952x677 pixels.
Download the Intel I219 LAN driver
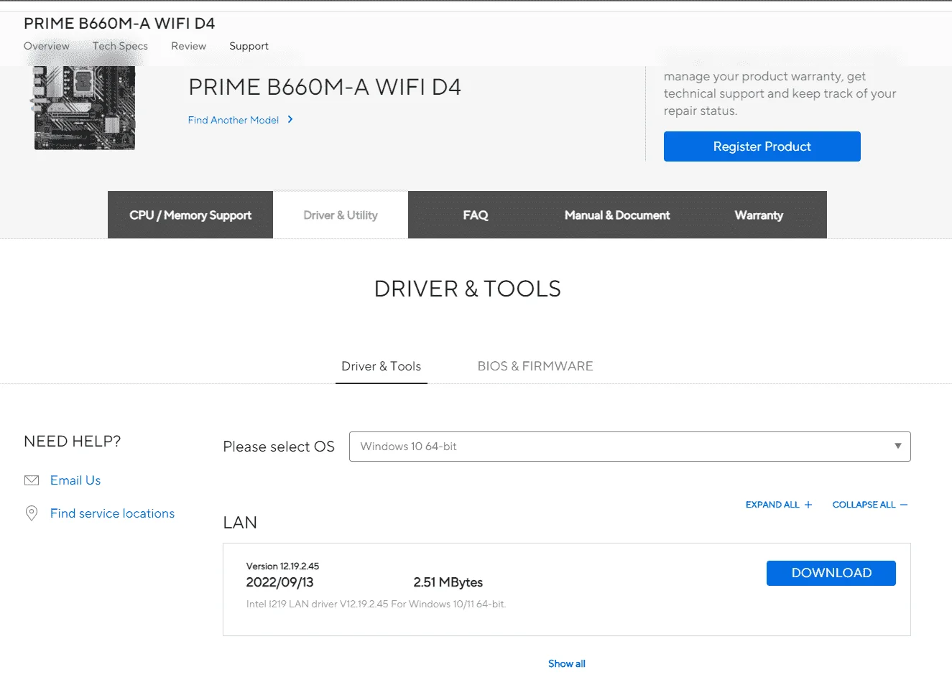pos(831,573)
